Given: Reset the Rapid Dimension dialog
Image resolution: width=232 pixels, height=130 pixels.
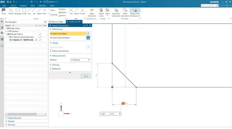Looking at the screenshot, I should (x=84, y=25).
